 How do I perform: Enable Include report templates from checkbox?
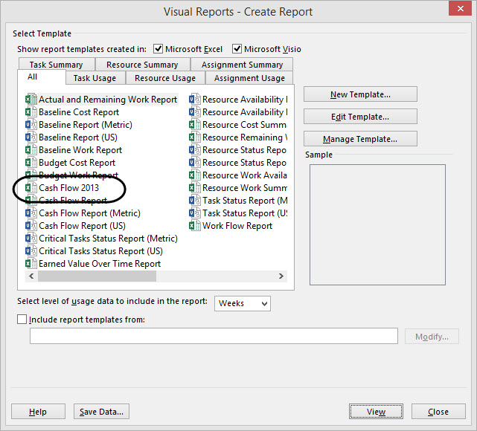[22, 320]
